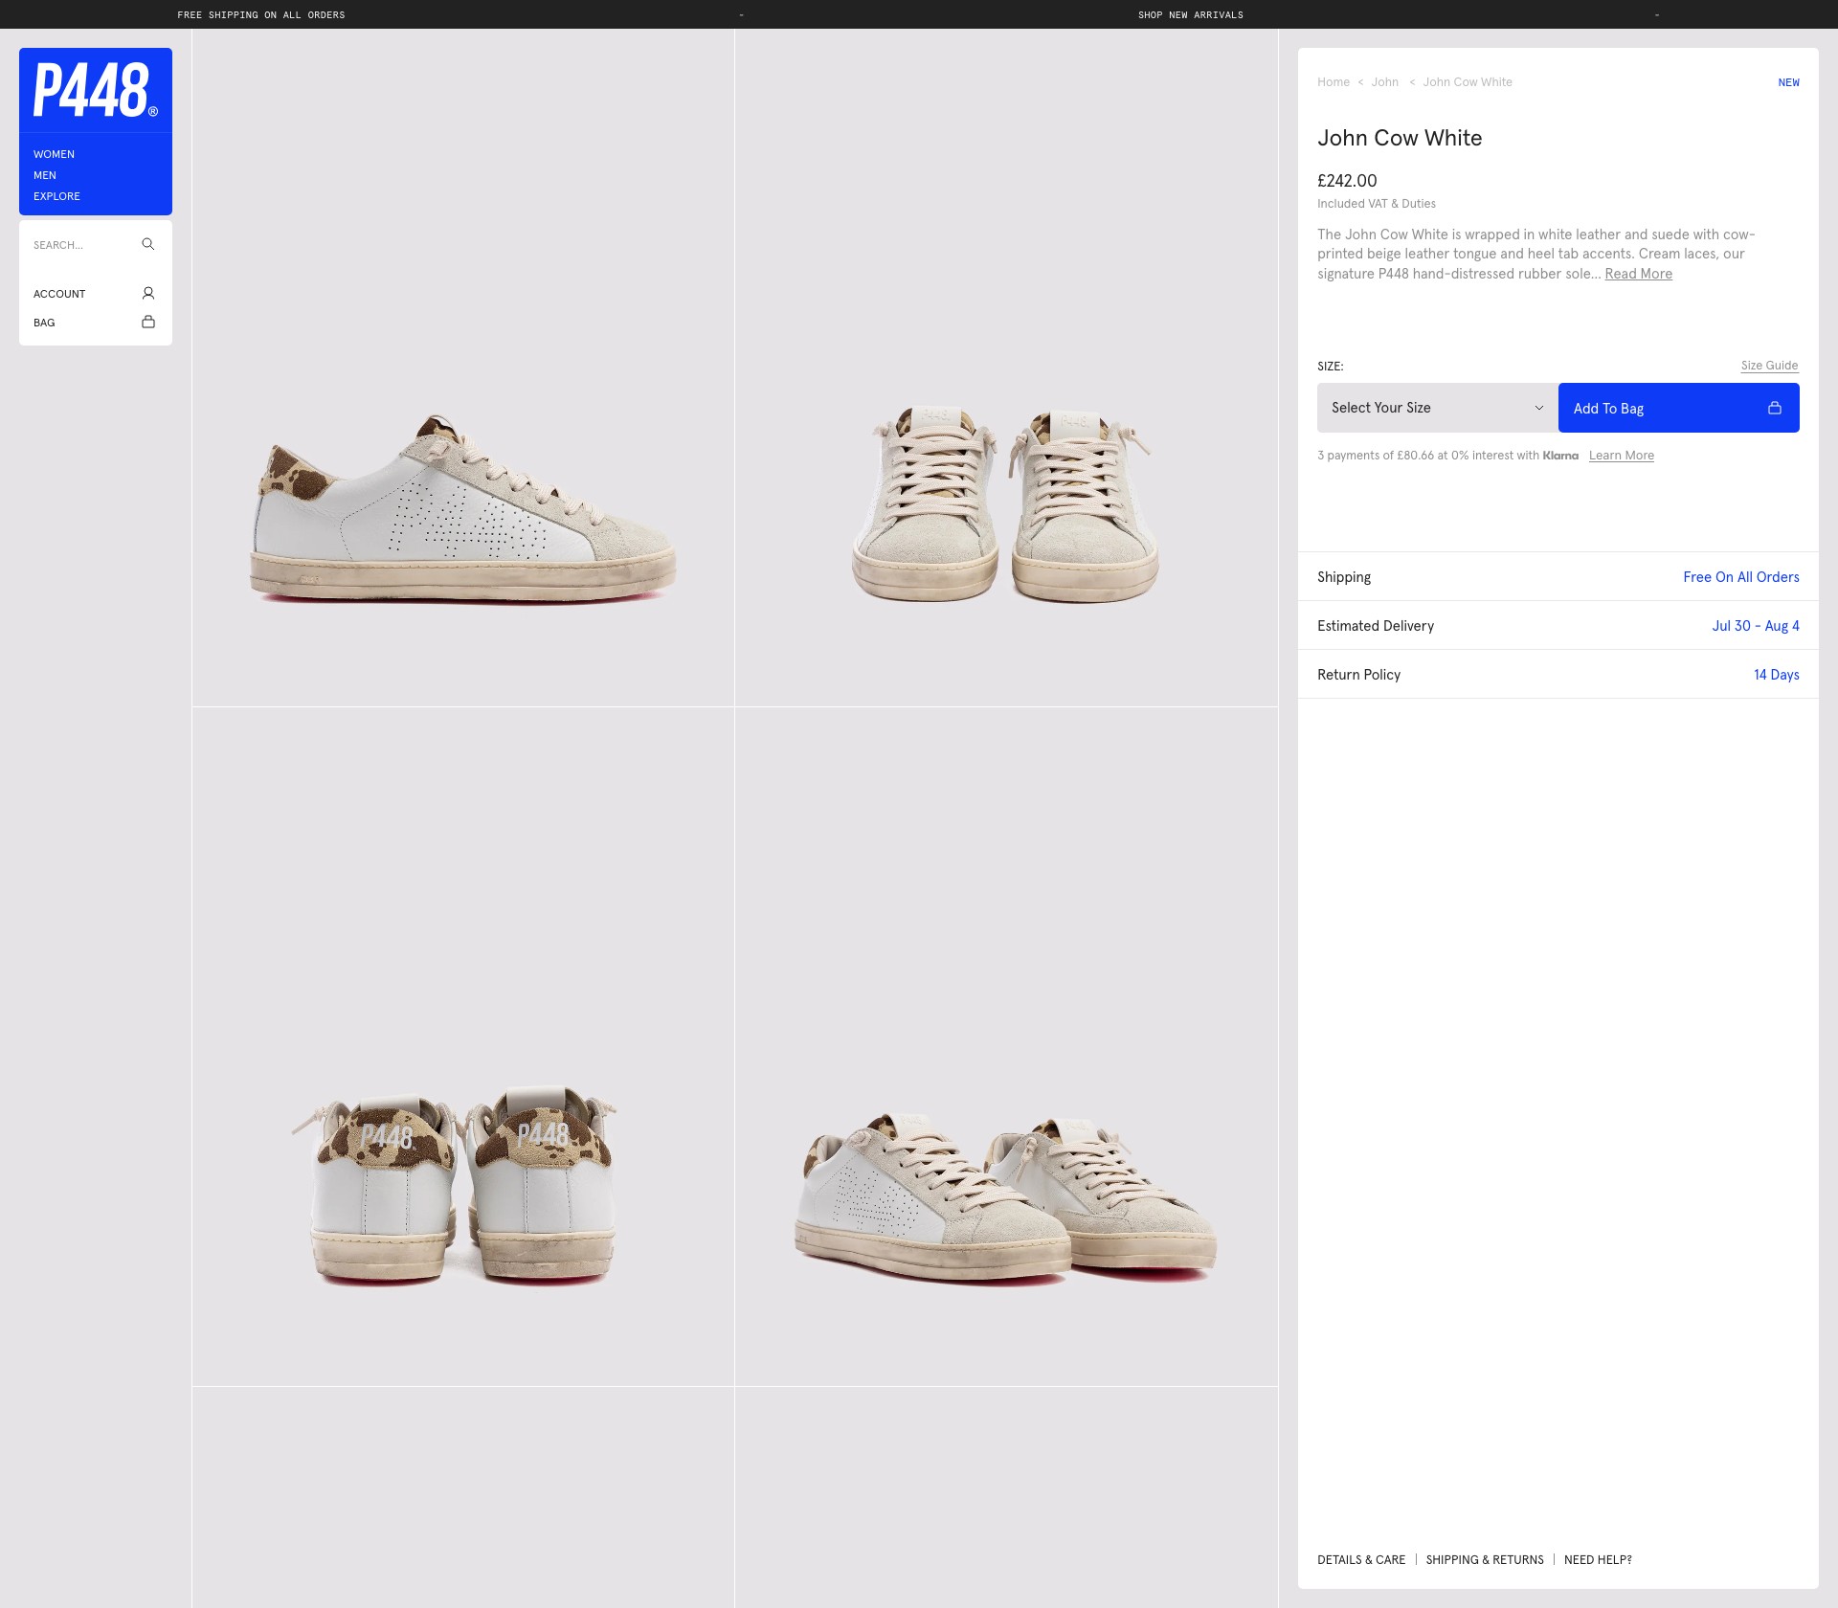Open the EXPLORE menu

[x=56, y=196]
